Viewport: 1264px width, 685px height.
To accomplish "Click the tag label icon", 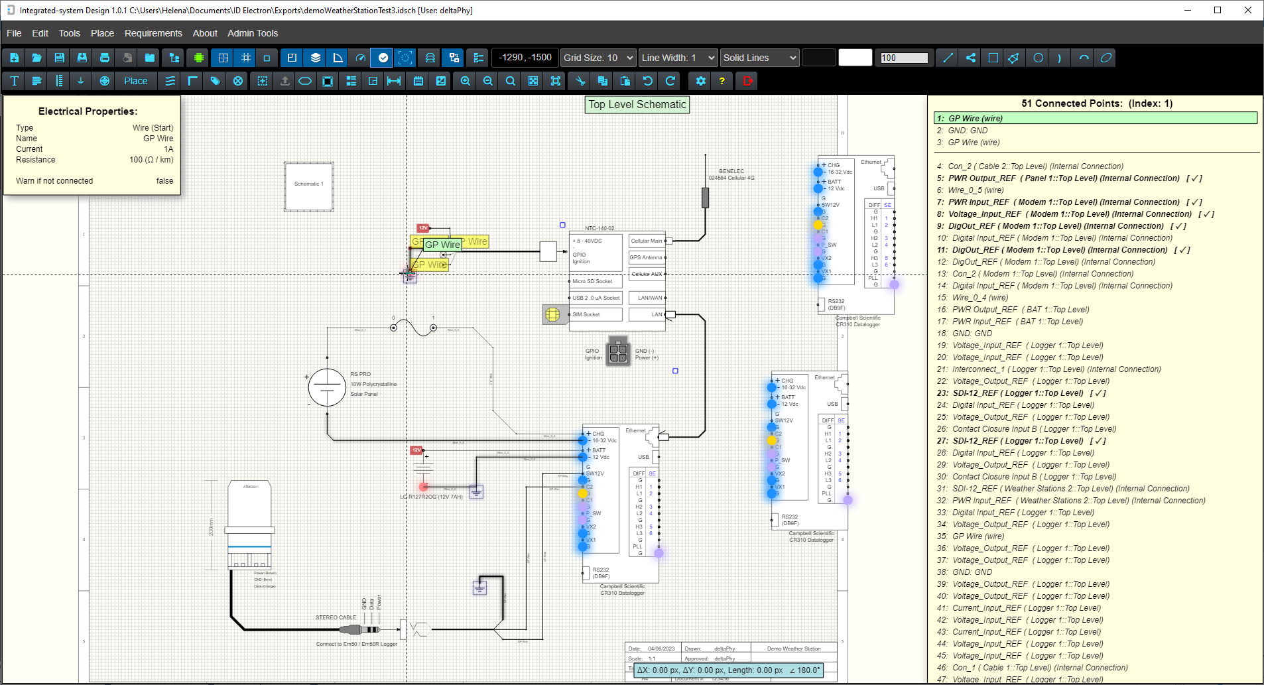I will pos(215,81).
